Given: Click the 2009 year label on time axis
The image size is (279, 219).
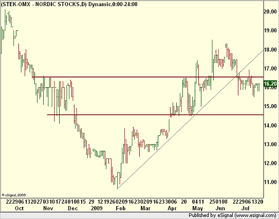Looking at the screenshot, I should [x=97, y=208].
